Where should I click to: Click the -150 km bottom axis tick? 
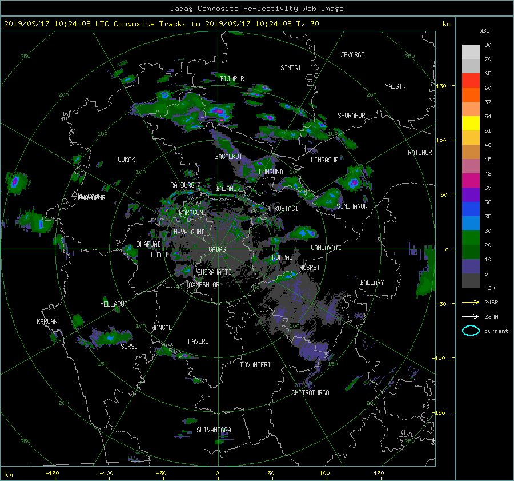click(x=52, y=473)
